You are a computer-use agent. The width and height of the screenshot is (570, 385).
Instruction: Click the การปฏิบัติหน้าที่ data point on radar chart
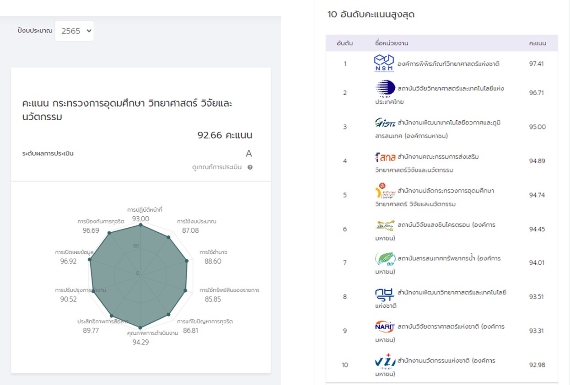point(140,225)
